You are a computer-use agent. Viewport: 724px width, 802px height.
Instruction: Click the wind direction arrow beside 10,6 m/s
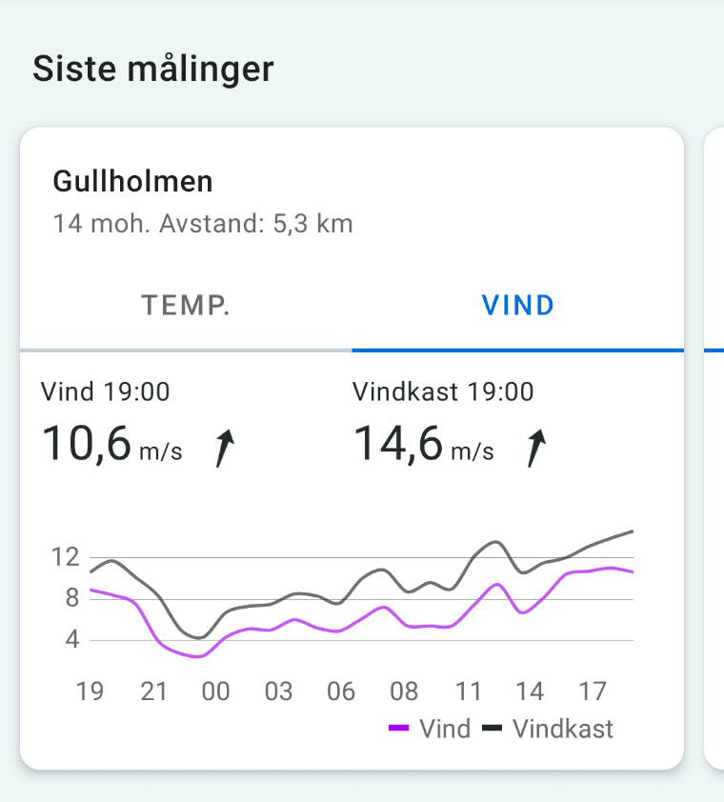[225, 448]
